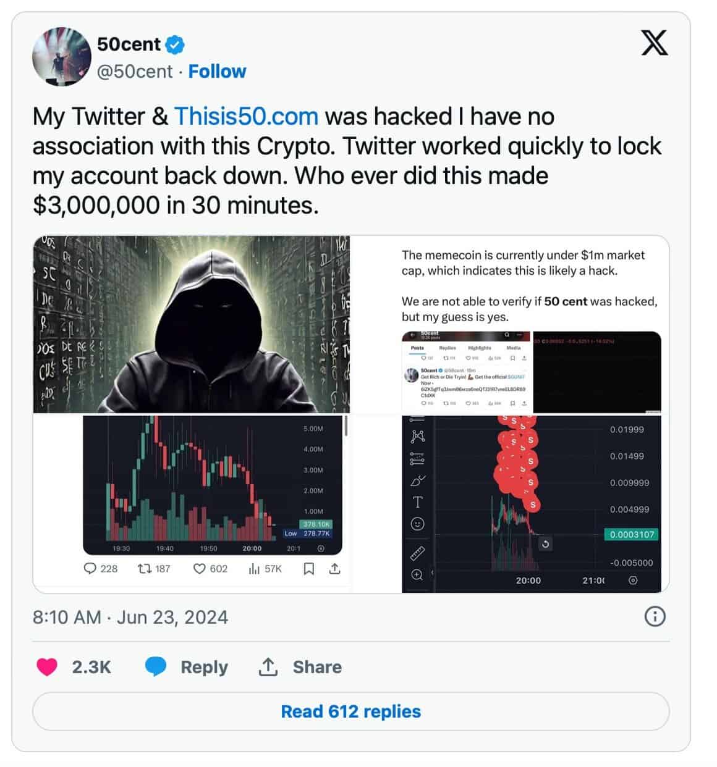The height and width of the screenshot is (767, 717).
Task: Click the zoom-in magnifier chart tool
Action: (x=417, y=575)
